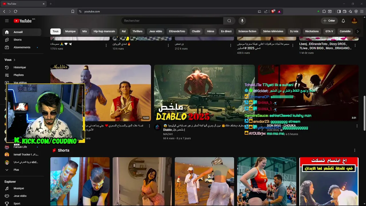Reload the page with the refresh icon
This screenshot has width=366, height=206.
point(15,11)
